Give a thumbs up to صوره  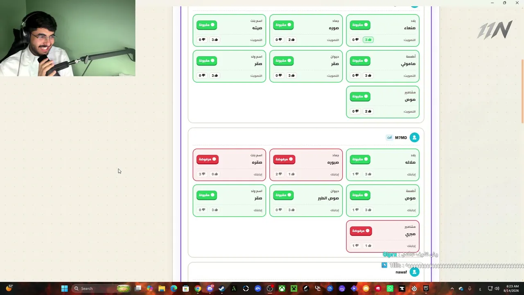point(291,40)
